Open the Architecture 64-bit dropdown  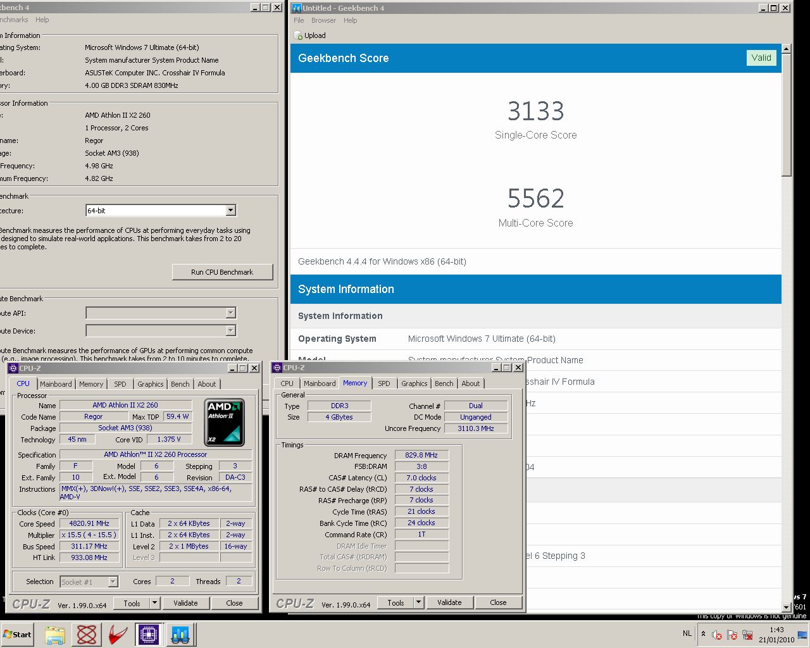tap(230, 210)
